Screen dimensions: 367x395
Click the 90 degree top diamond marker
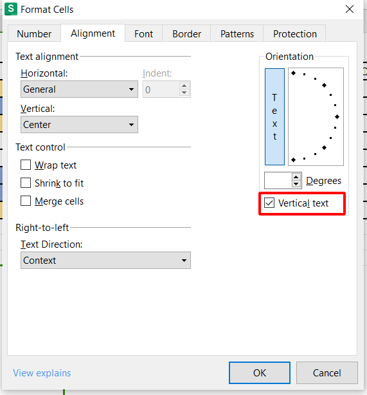point(293,73)
